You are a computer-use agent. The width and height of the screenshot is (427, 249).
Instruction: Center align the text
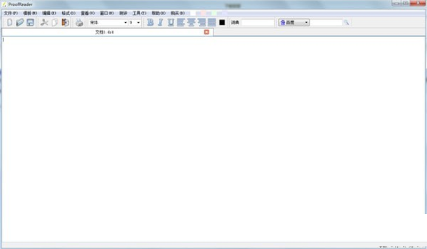pos(191,22)
